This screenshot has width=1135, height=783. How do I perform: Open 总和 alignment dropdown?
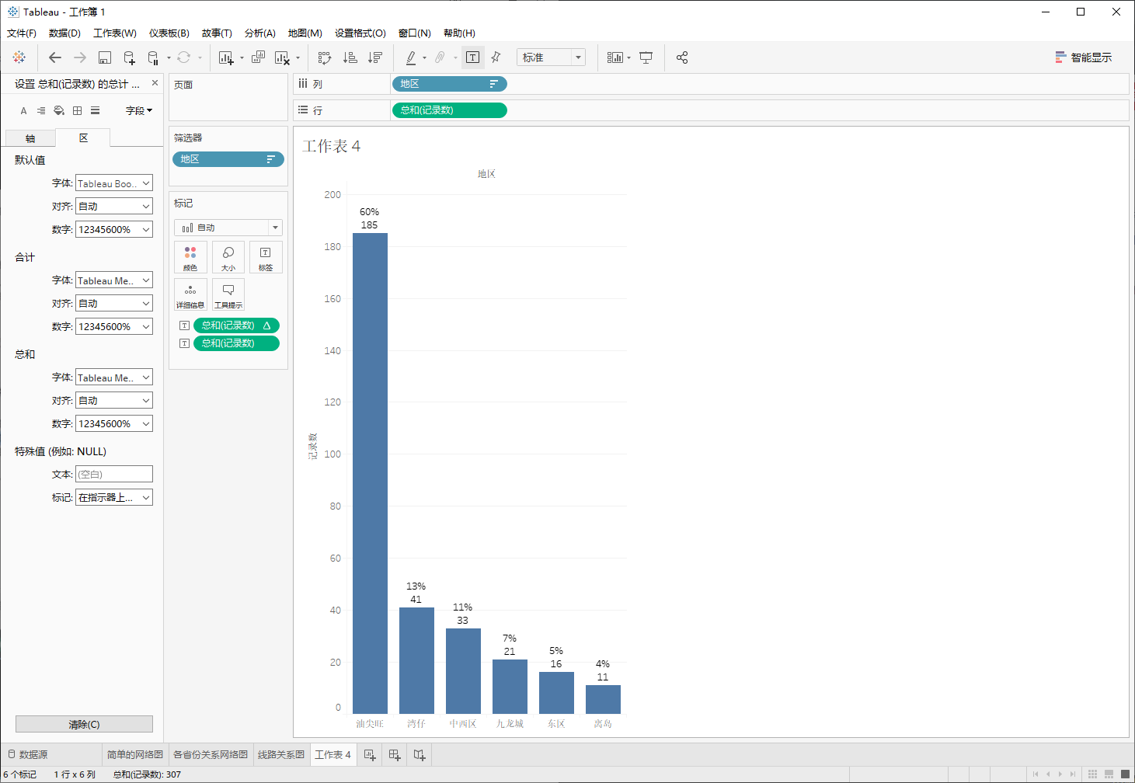pyautogui.click(x=114, y=401)
